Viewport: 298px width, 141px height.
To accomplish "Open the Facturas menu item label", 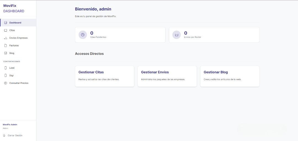I will point(14,46).
